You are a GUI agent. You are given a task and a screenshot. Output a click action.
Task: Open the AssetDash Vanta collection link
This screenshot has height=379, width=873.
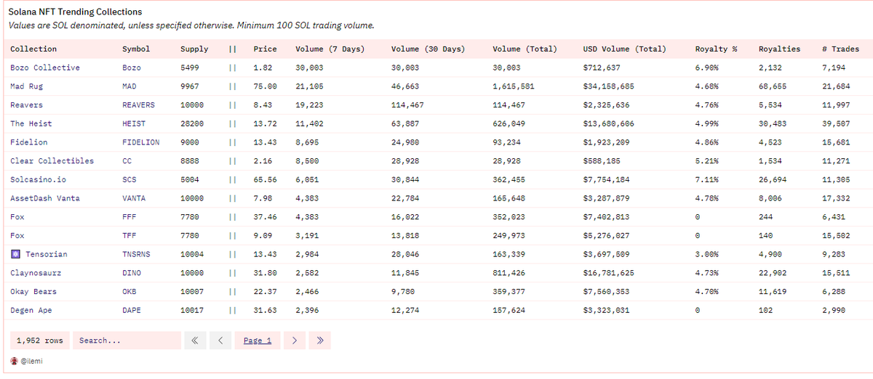click(45, 198)
